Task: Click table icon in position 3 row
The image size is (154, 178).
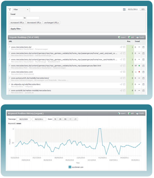Action: (x=124, y=59)
